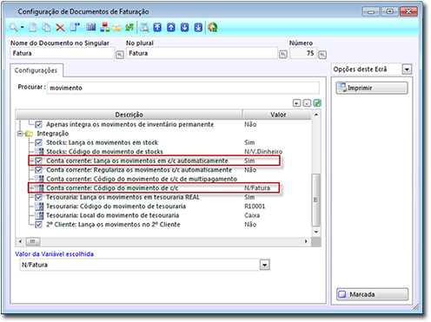
Task: Toggle Stocks: Lança os movimentos em stock checkbox
Action: coord(38,142)
